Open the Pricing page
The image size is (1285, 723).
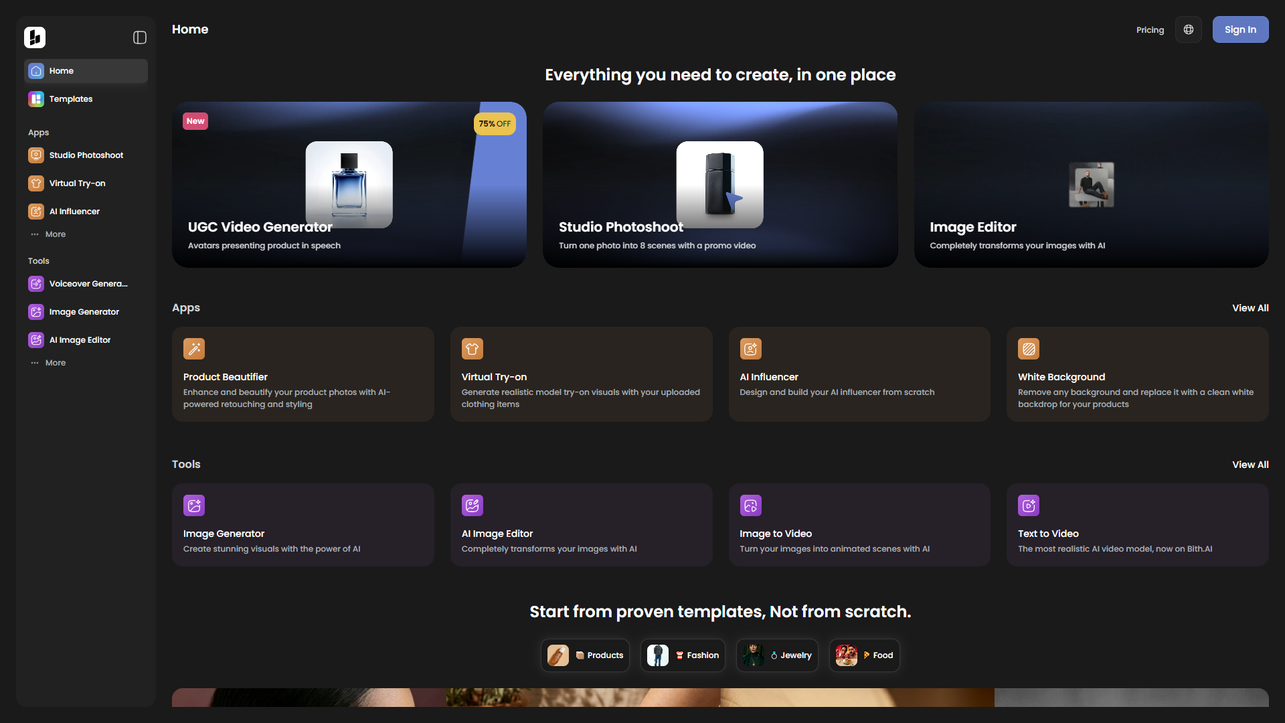1150,30
